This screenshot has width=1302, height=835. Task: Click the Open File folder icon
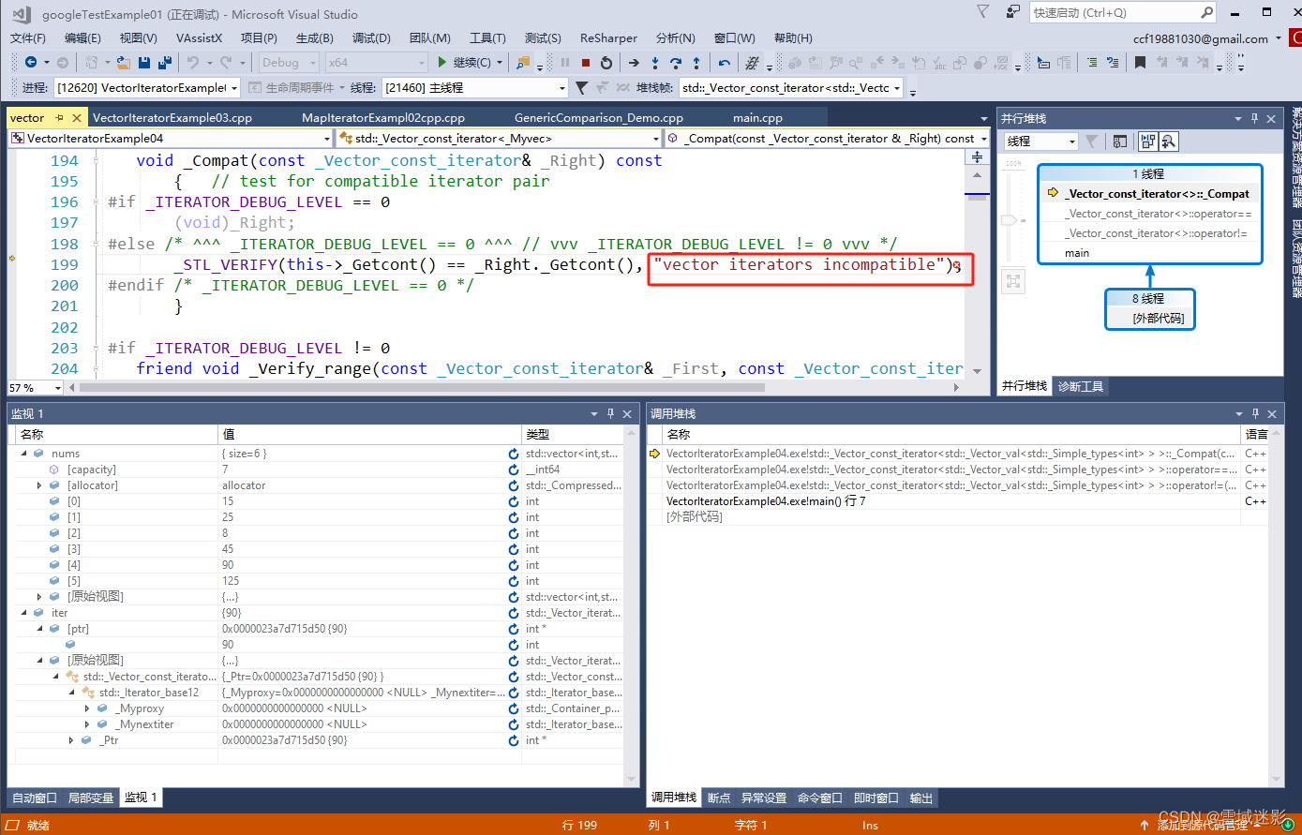click(125, 63)
